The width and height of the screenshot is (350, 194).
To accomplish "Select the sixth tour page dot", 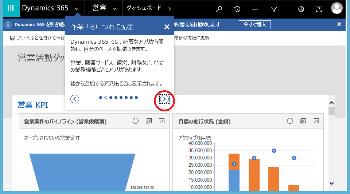I will point(126,98).
